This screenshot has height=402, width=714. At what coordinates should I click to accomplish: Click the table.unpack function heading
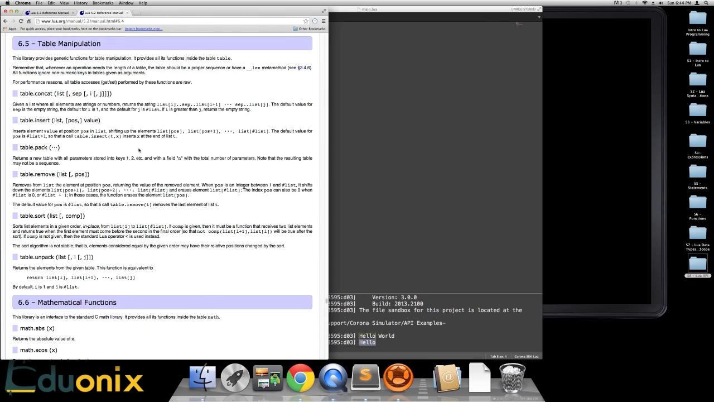57,257
